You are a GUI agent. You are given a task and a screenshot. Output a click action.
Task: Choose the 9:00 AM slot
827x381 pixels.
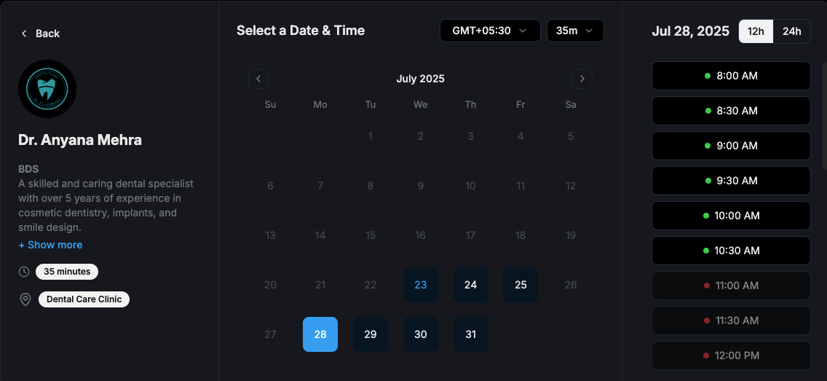(731, 146)
